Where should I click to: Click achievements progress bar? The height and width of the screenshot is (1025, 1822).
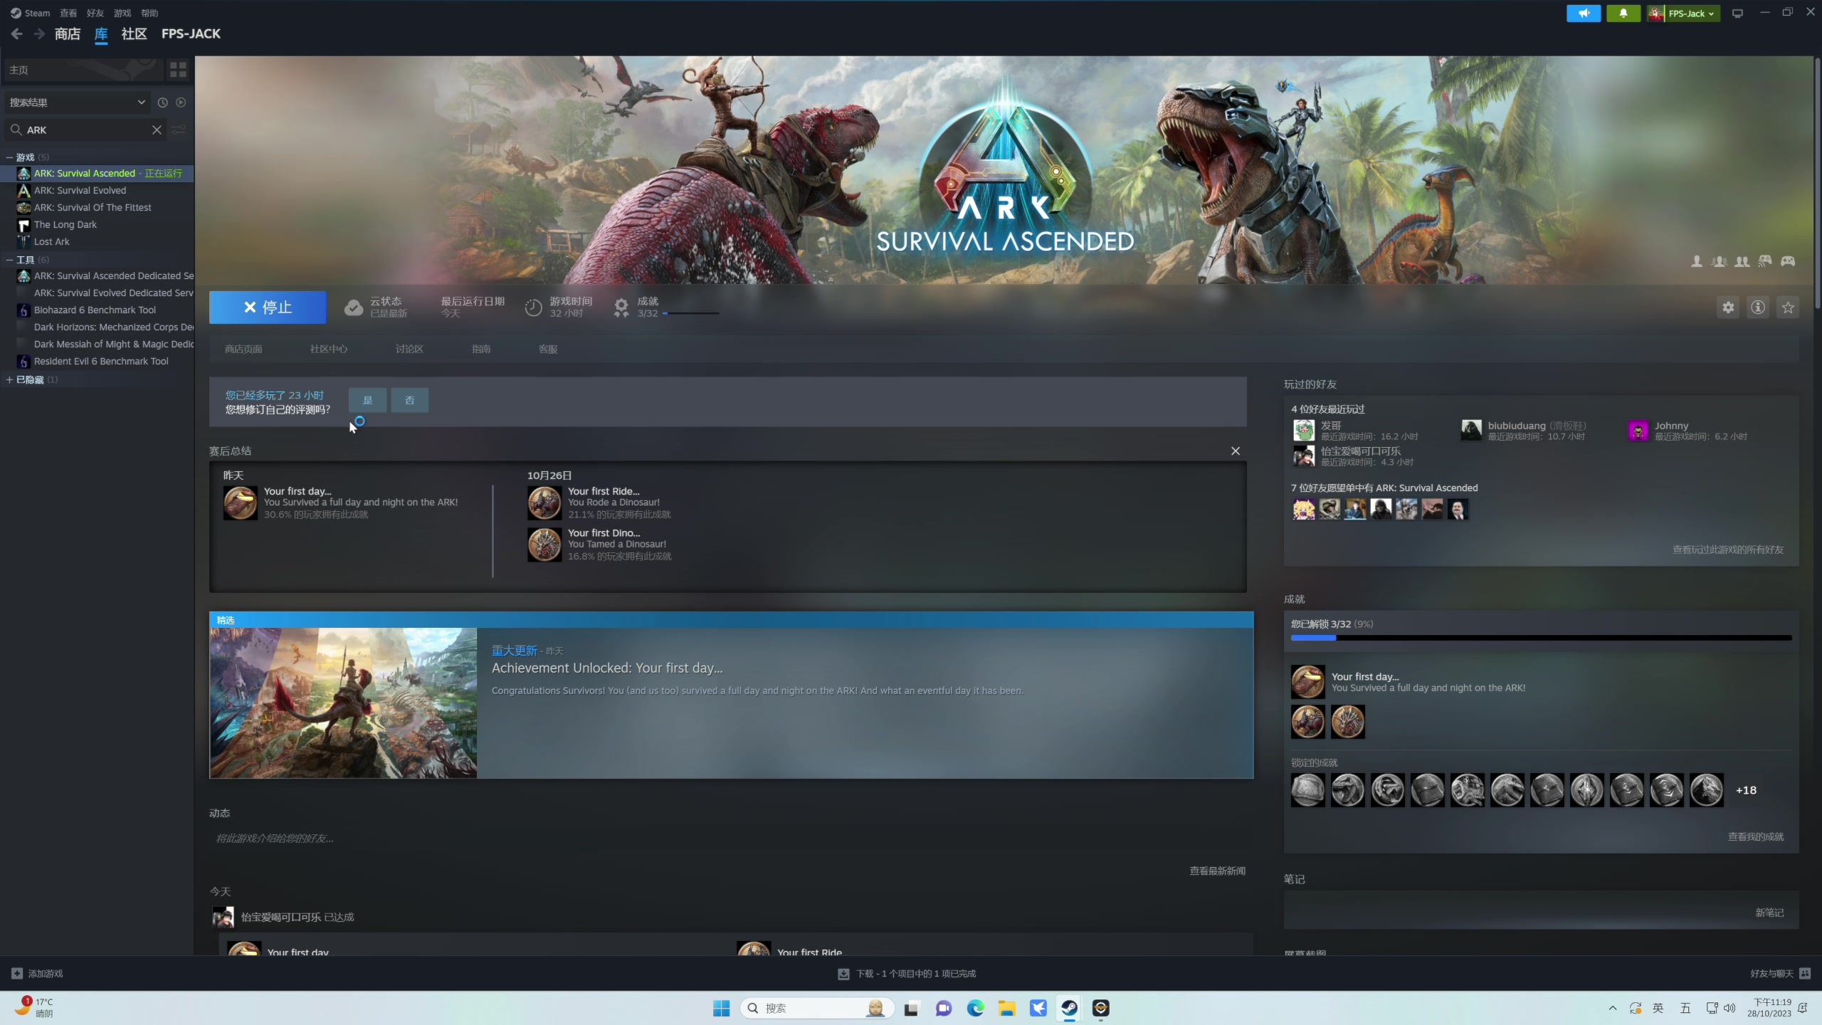1541,638
